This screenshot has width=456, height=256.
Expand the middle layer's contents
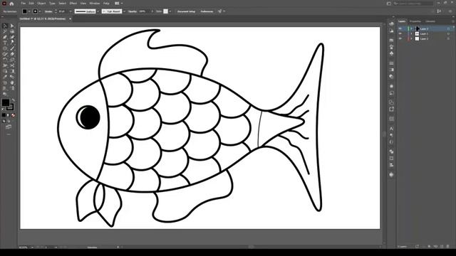(411, 33)
